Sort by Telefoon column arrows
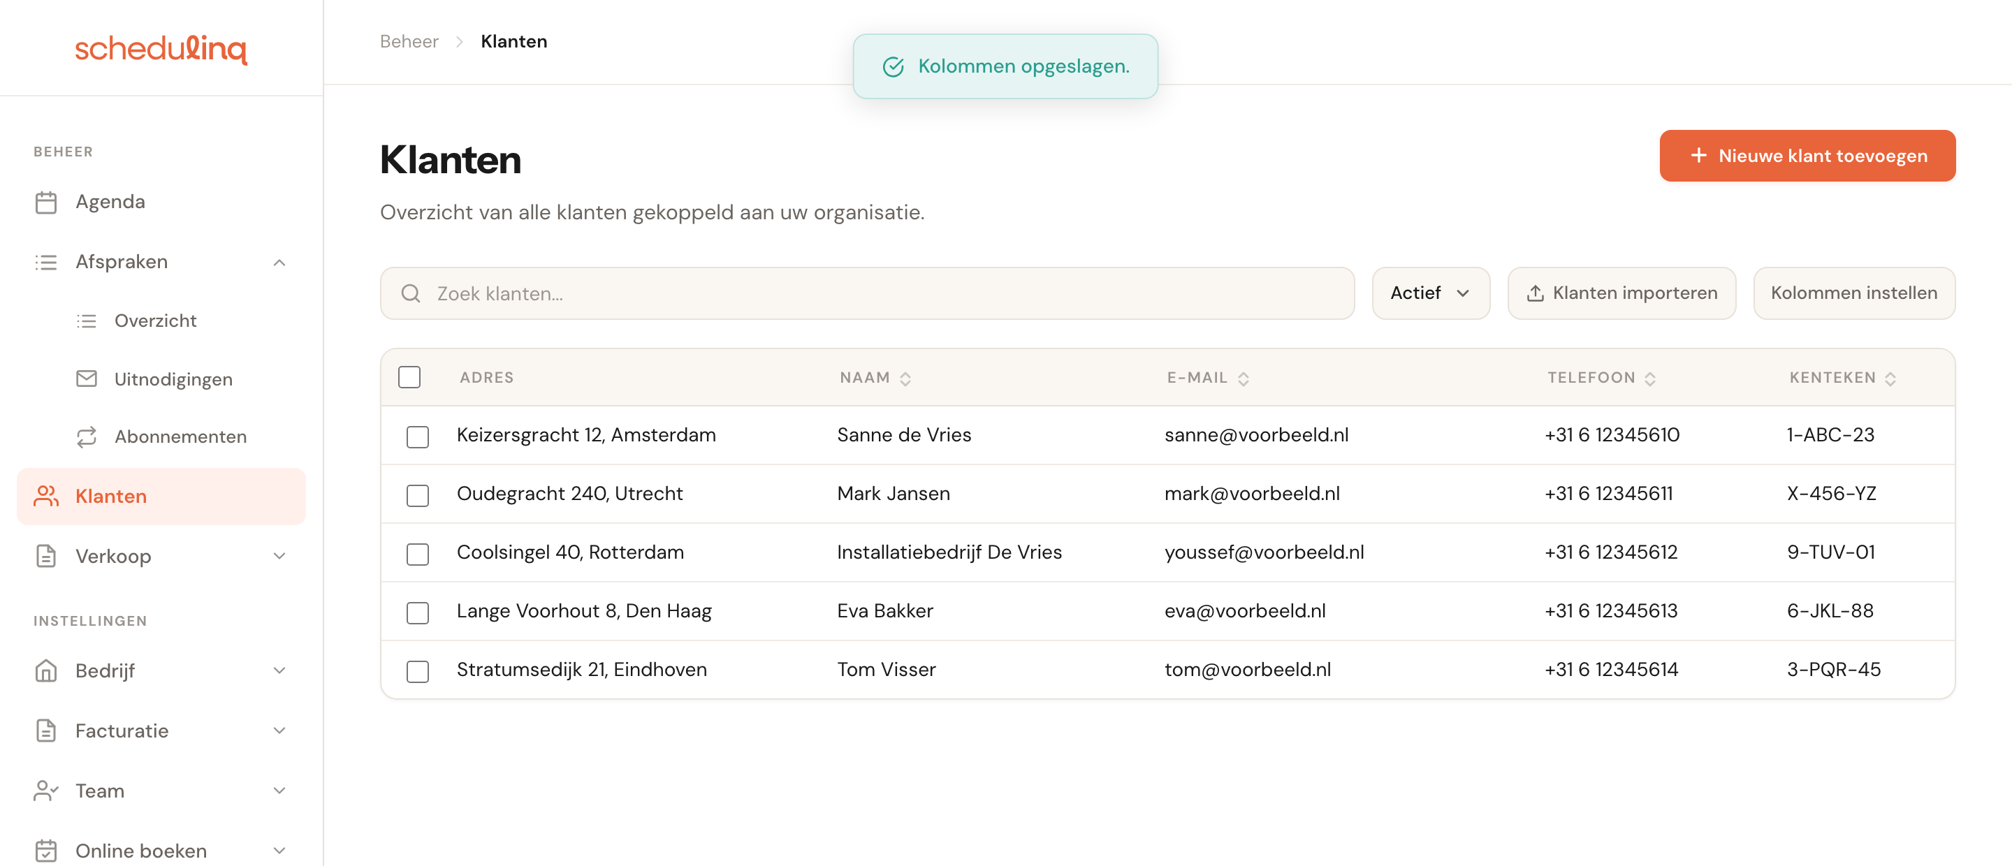 click(x=1649, y=379)
